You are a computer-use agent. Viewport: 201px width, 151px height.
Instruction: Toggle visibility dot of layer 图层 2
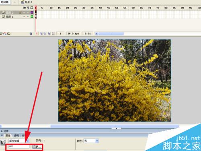coord(24,12)
